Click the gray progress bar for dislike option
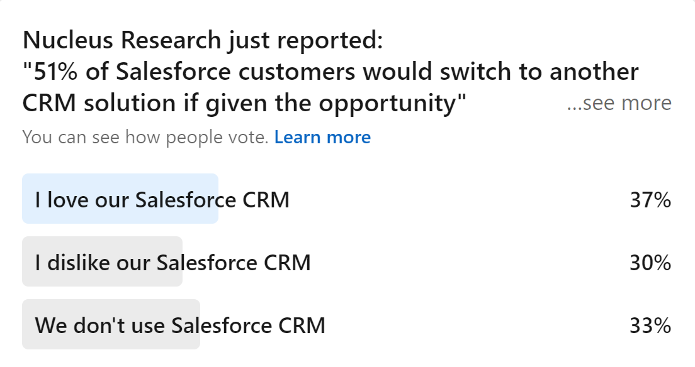 click(x=103, y=261)
